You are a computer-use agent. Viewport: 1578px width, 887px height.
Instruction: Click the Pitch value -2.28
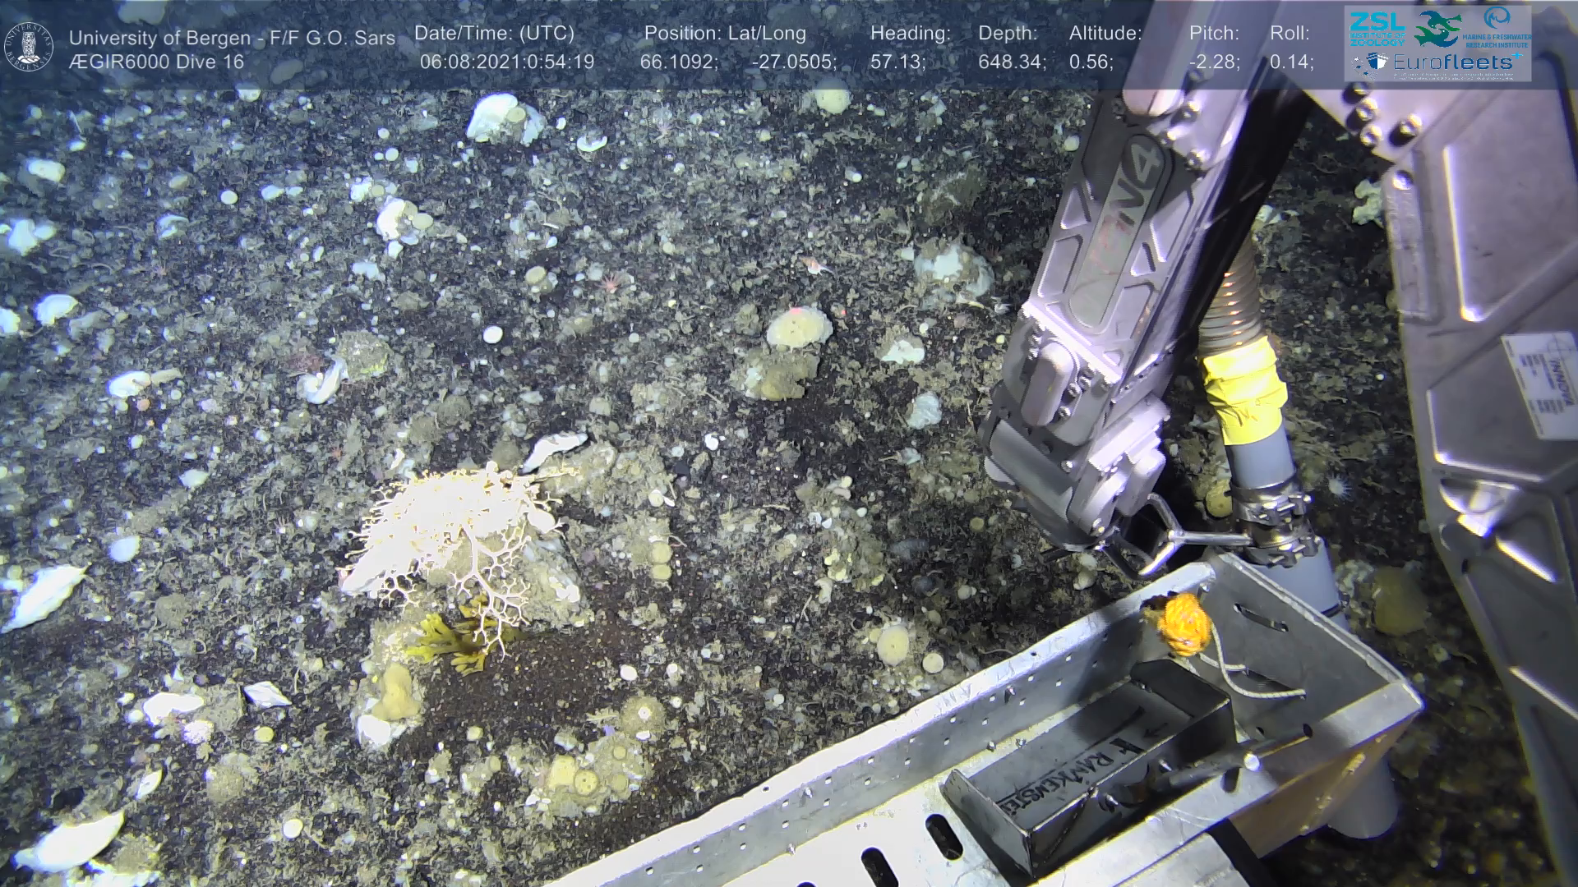[1214, 62]
